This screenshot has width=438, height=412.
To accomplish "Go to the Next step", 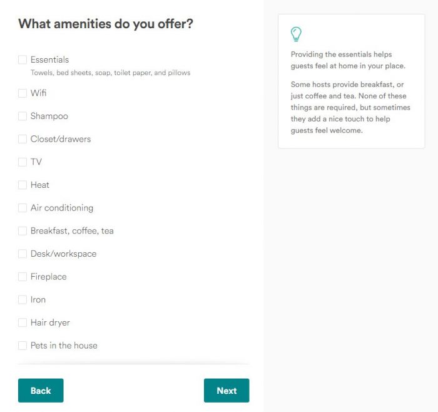I will pyautogui.click(x=227, y=391).
